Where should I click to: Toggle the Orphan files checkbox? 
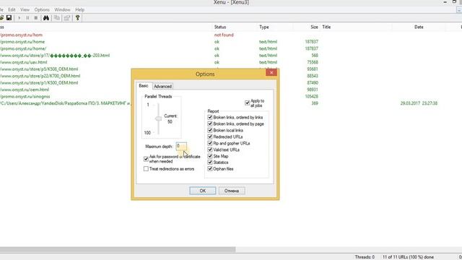(x=210, y=169)
